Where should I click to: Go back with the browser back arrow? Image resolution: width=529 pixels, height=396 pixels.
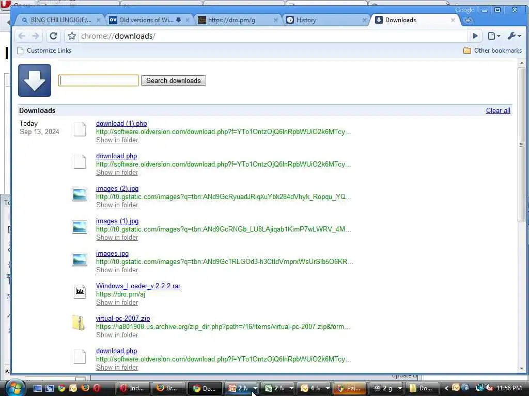(22, 36)
